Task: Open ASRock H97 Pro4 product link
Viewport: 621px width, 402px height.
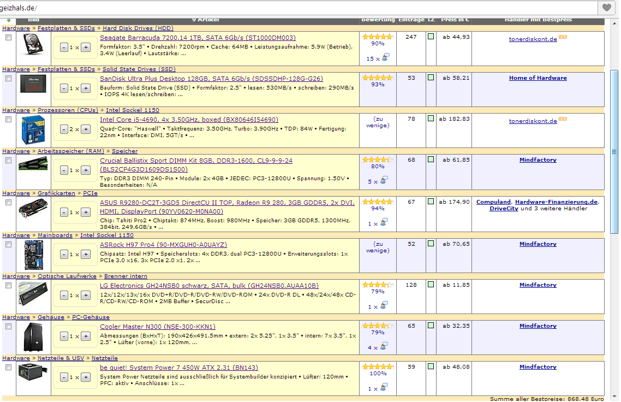Action: click(x=163, y=245)
